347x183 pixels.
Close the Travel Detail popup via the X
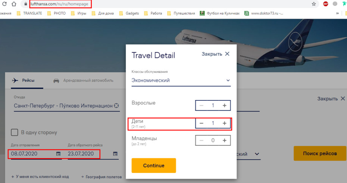(x=227, y=54)
